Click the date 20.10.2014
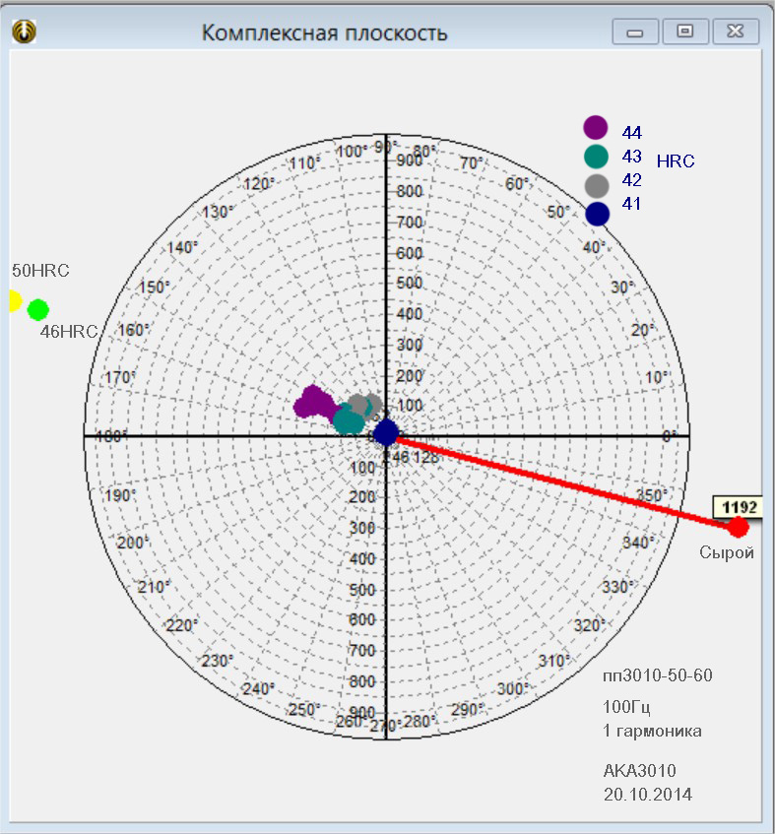Viewport: 775px width, 834px height. click(648, 794)
